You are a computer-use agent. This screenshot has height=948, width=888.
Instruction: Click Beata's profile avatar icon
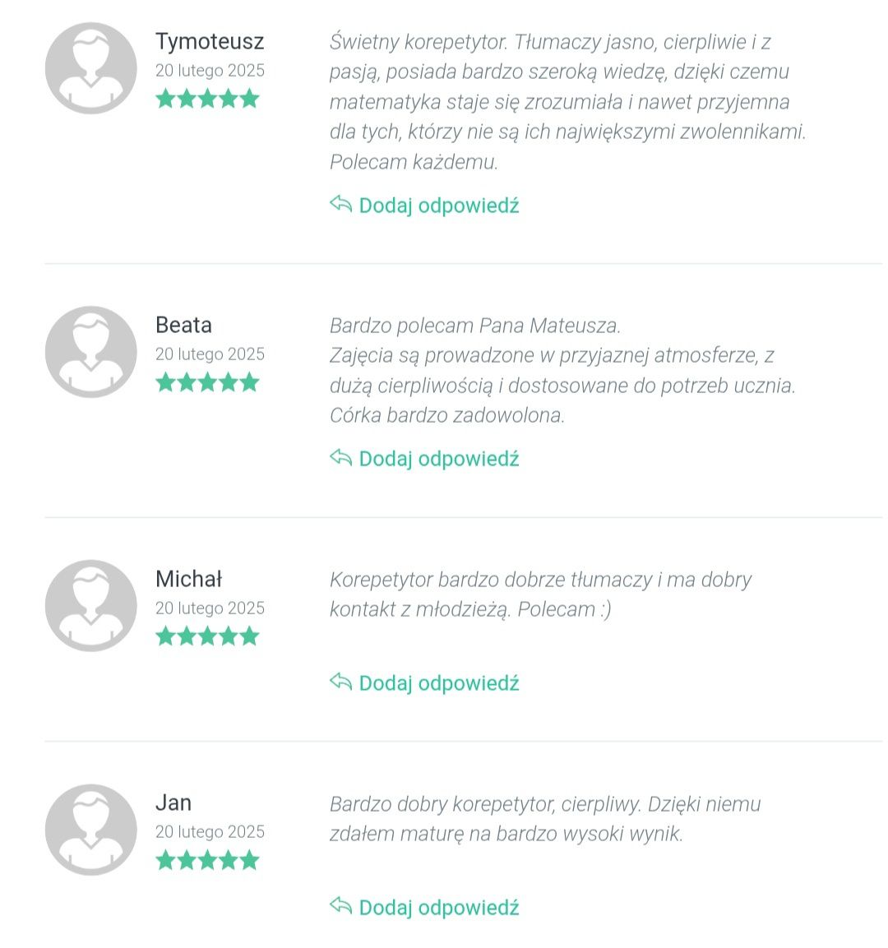[90, 351]
